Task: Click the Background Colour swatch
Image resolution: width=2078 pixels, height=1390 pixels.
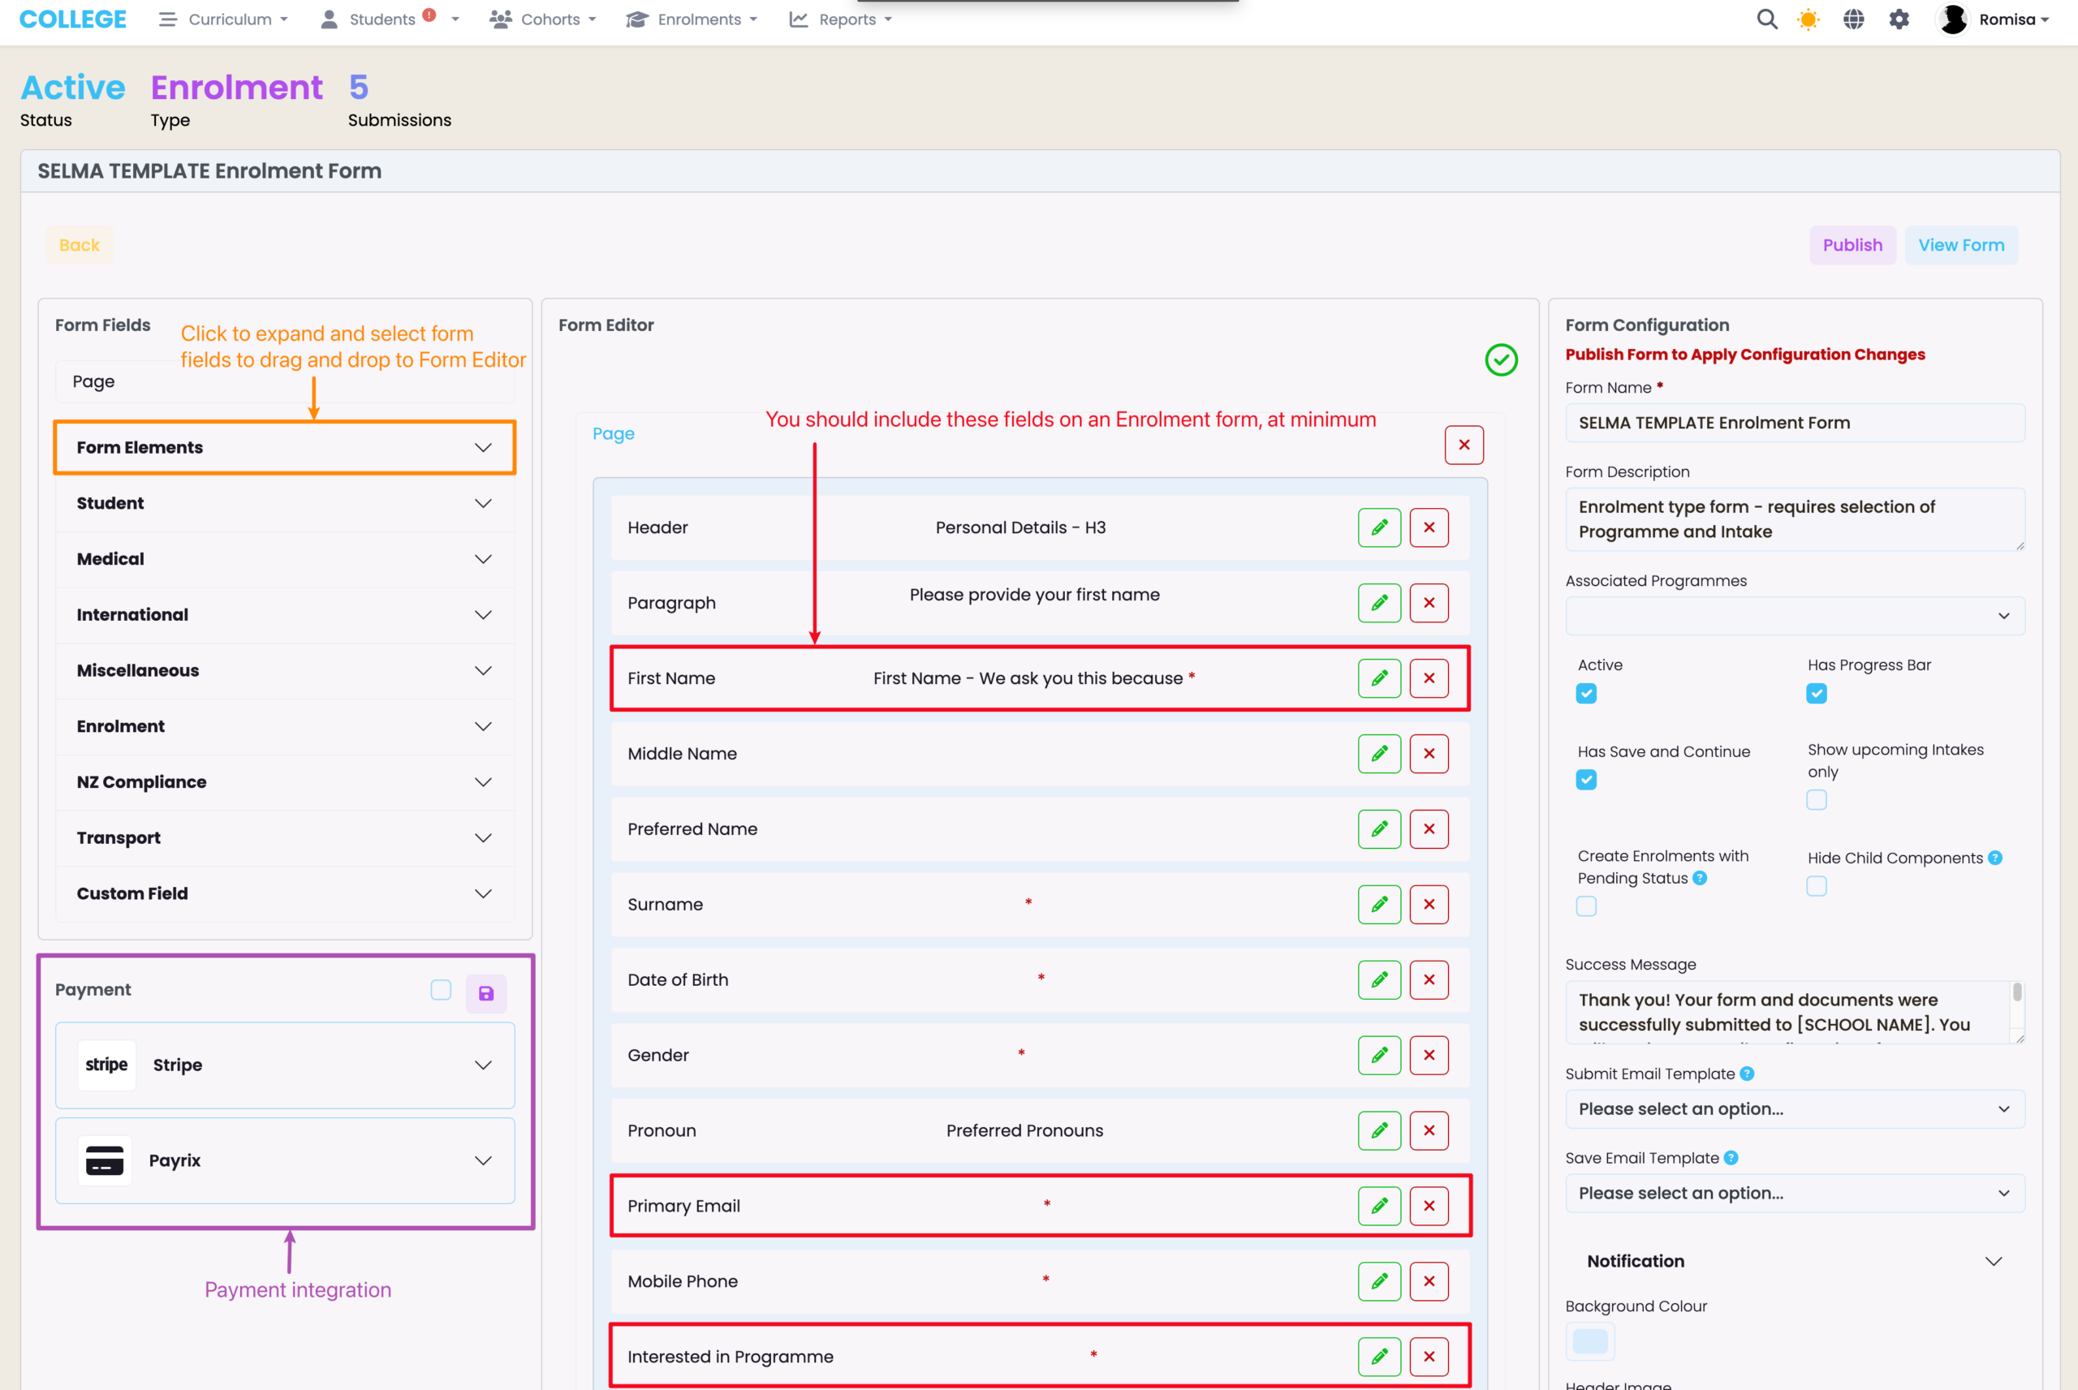Action: pos(1589,1341)
